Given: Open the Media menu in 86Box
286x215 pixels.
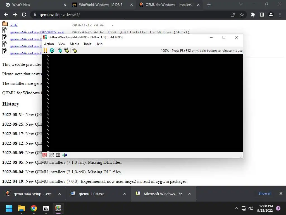Looking at the screenshot, I should [74, 44].
